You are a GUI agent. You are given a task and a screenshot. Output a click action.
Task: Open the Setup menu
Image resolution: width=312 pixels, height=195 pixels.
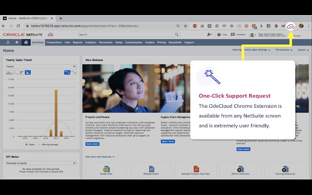119,42
